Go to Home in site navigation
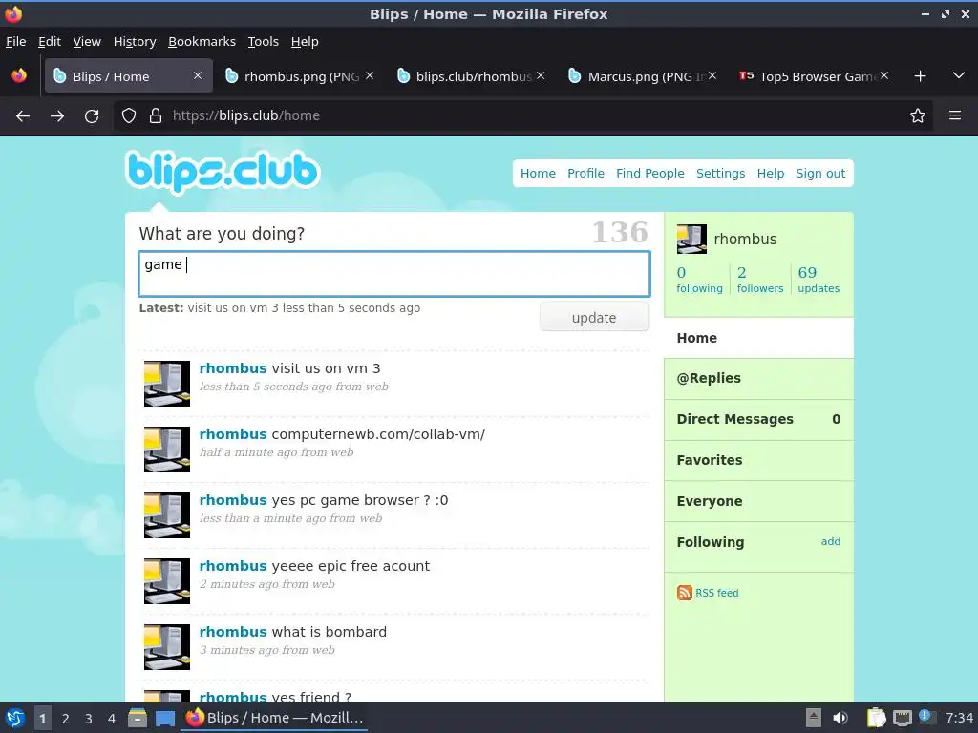The height and width of the screenshot is (733, 978). 538,174
